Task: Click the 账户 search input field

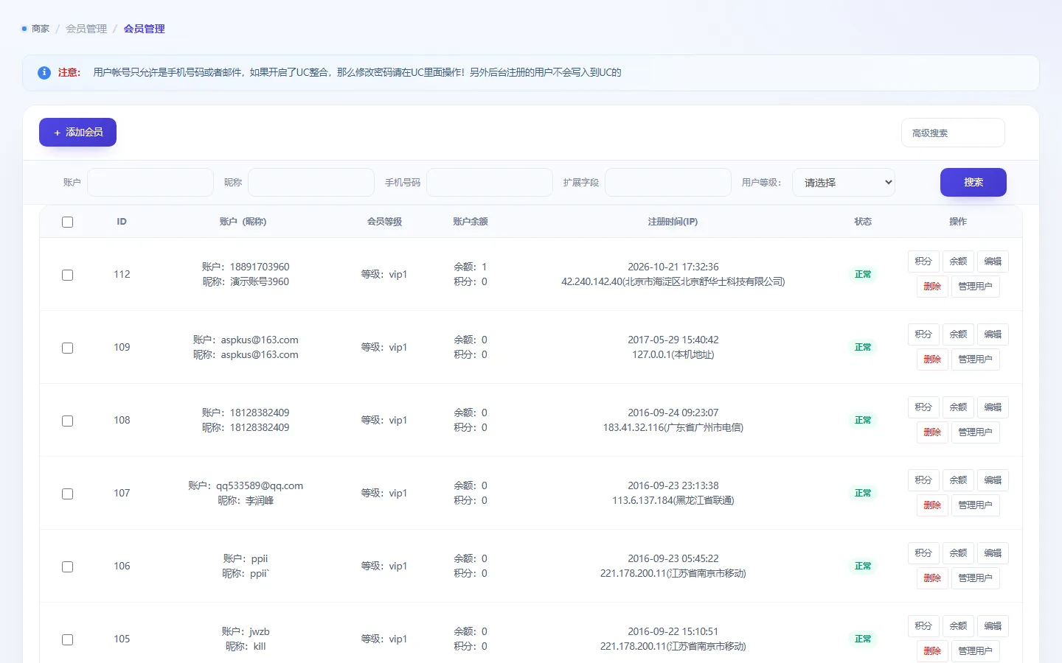Action: coord(150,182)
